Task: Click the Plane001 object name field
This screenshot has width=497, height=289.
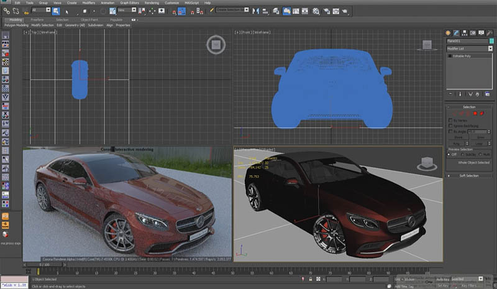Action: click(x=466, y=41)
